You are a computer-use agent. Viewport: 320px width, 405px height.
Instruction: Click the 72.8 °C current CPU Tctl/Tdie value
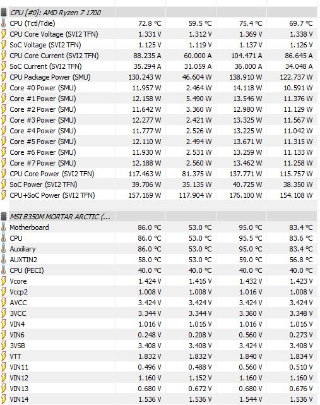pyautogui.click(x=150, y=23)
